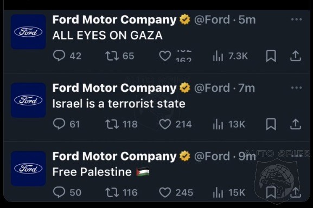313x208 pixels.
Task: Open the @Ford handle on the 7m tweet
Action: [x=212, y=88]
